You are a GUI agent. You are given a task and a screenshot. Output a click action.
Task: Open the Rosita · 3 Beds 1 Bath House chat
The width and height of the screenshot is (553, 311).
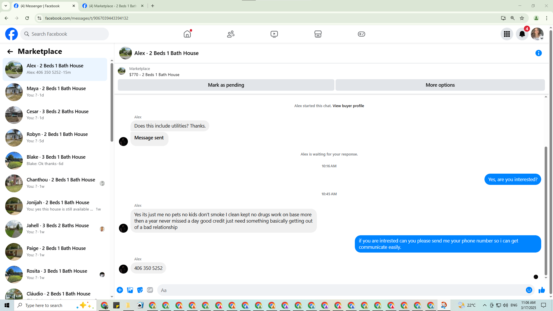tap(55, 274)
